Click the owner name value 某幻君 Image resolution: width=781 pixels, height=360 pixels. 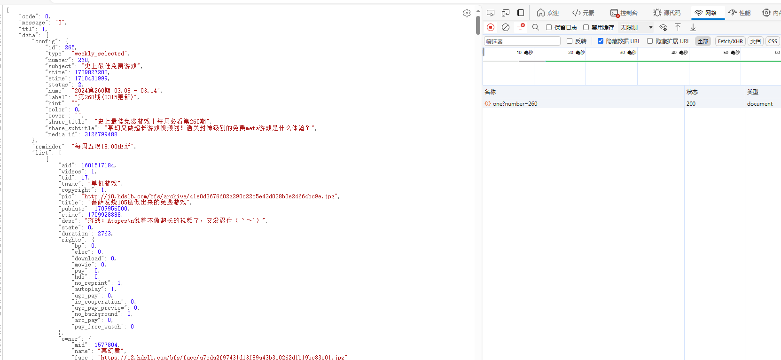[x=111, y=351]
